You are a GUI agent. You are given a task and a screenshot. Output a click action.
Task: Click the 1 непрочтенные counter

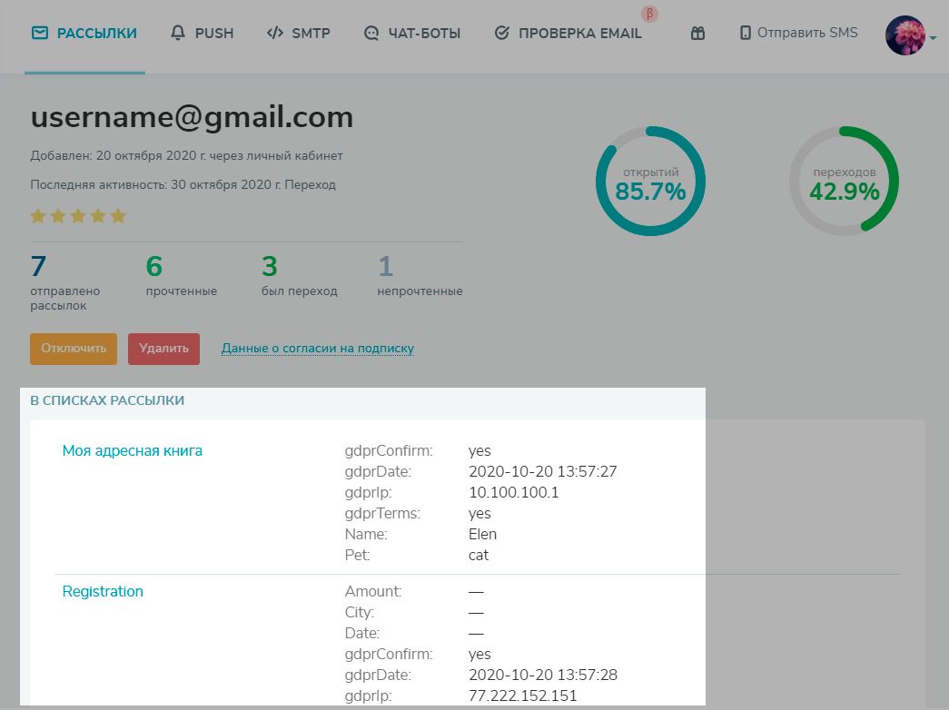(420, 276)
